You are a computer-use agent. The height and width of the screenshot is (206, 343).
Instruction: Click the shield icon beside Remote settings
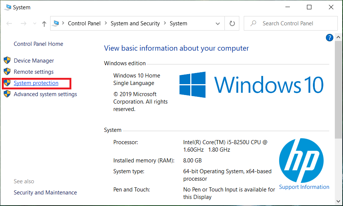click(x=7, y=72)
